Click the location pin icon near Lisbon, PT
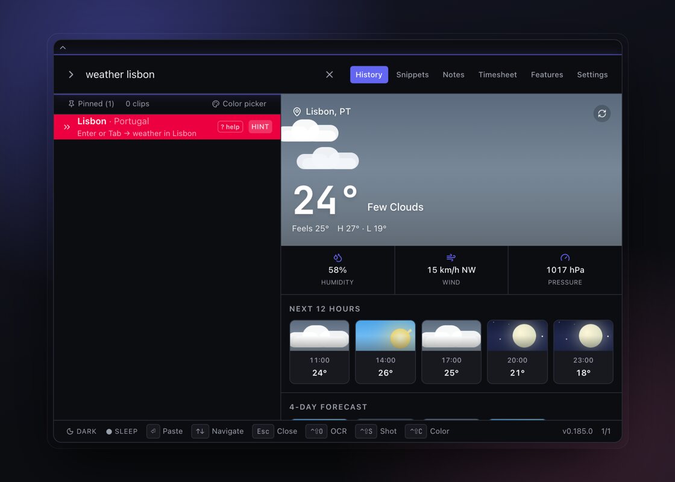 (297, 112)
